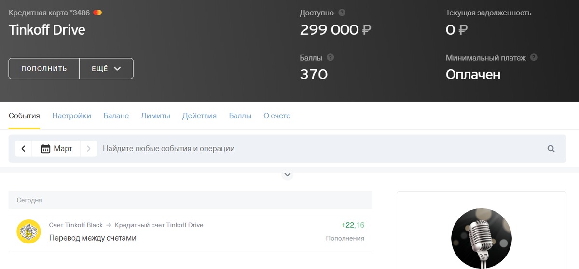Switch to the Настройки tab

coord(71,116)
